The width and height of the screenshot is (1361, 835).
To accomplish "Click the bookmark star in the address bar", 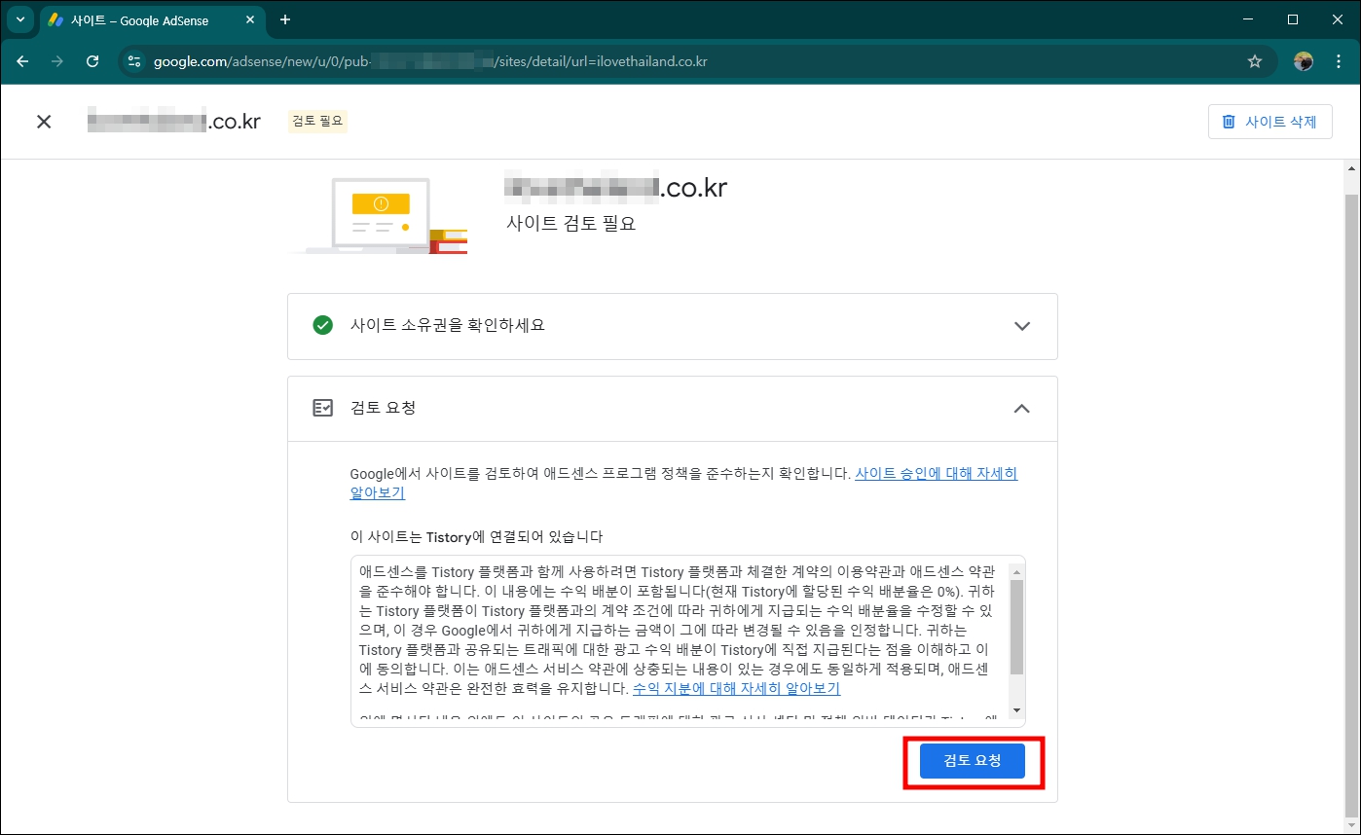I will pyautogui.click(x=1256, y=60).
